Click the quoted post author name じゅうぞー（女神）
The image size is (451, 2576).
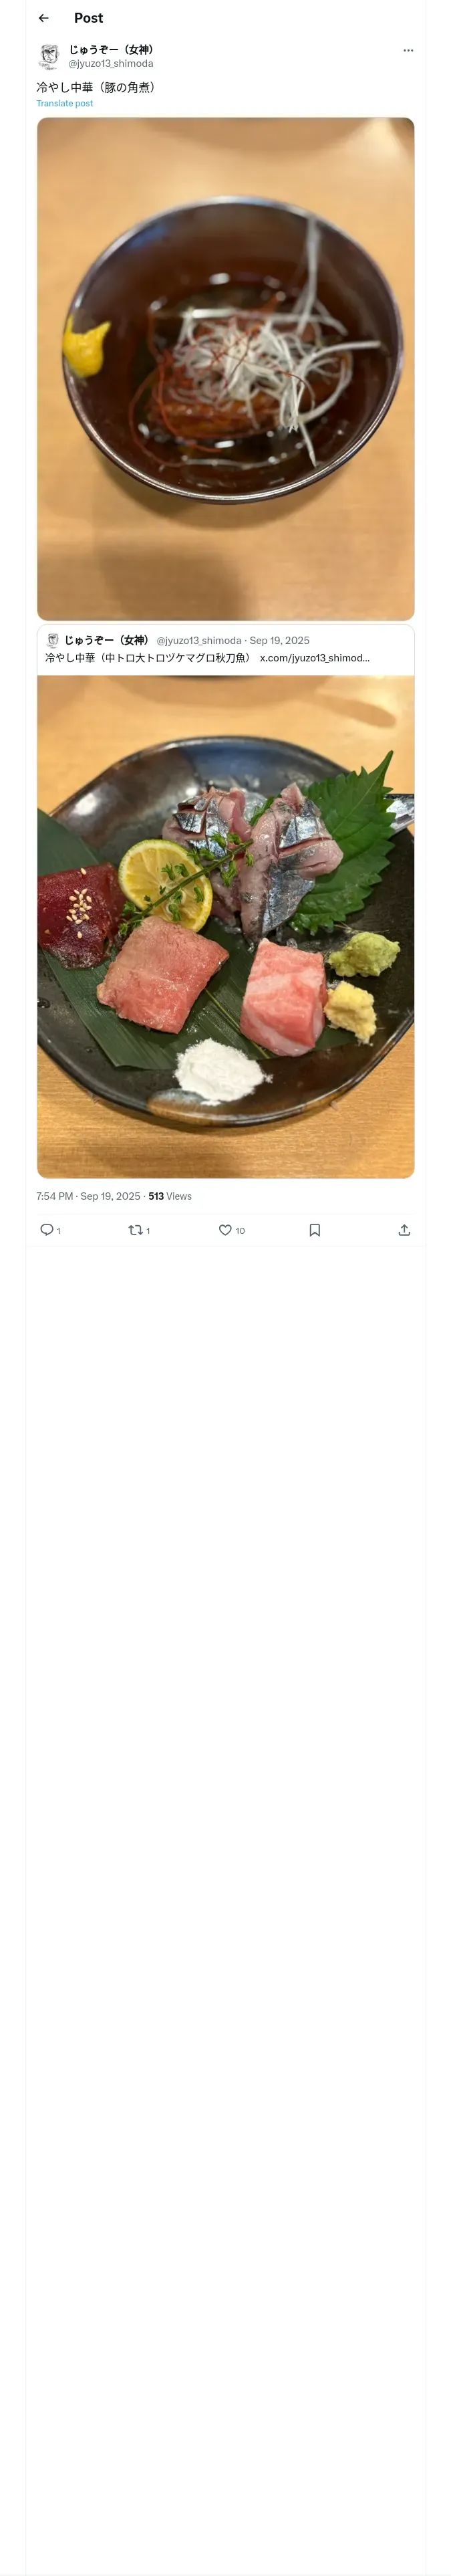pos(107,640)
